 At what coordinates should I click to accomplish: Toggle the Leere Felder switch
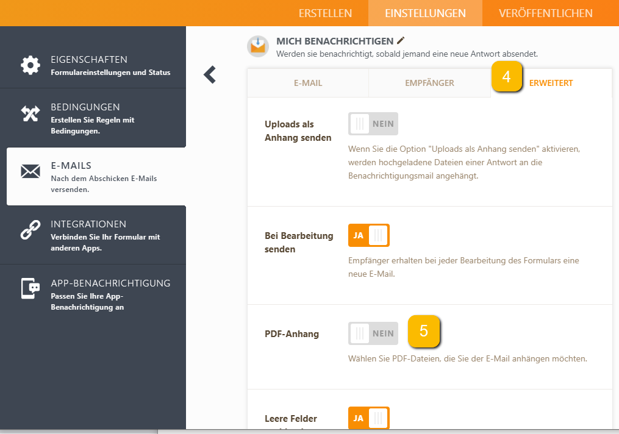pyautogui.click(x=369, y=418)
